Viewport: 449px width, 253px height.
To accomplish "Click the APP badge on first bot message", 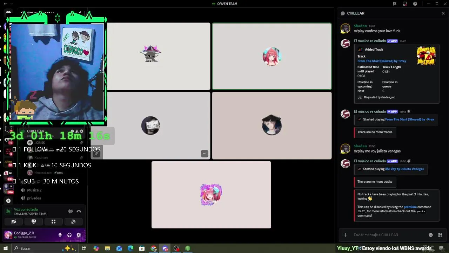I will [392, 41].
